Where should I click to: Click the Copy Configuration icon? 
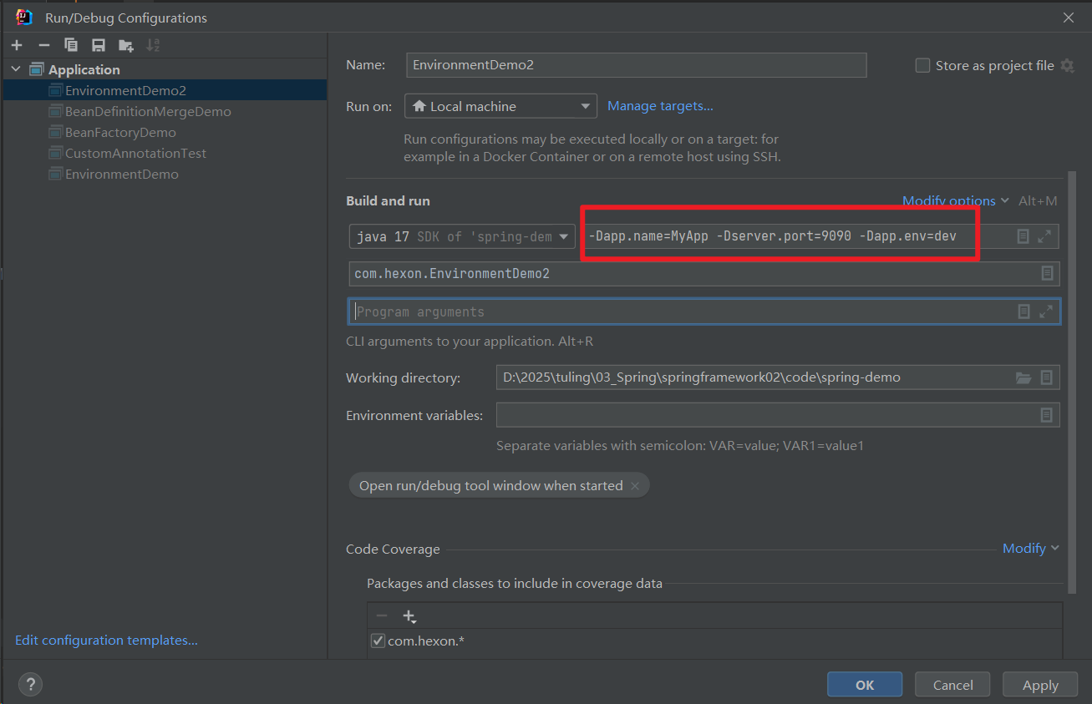(71, 45)
